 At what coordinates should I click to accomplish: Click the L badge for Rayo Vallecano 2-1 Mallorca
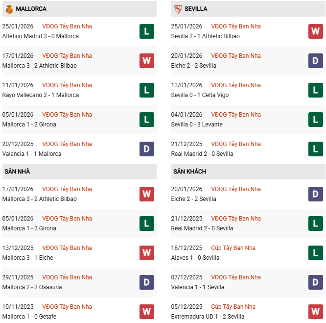pos(146,90)
